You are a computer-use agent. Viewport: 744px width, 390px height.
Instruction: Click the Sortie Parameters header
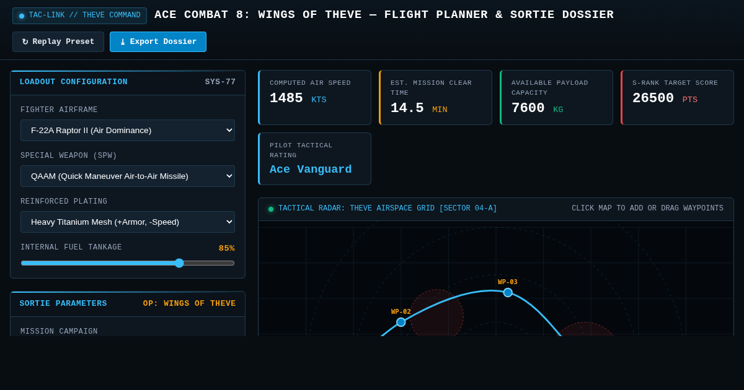pos(63,304)
